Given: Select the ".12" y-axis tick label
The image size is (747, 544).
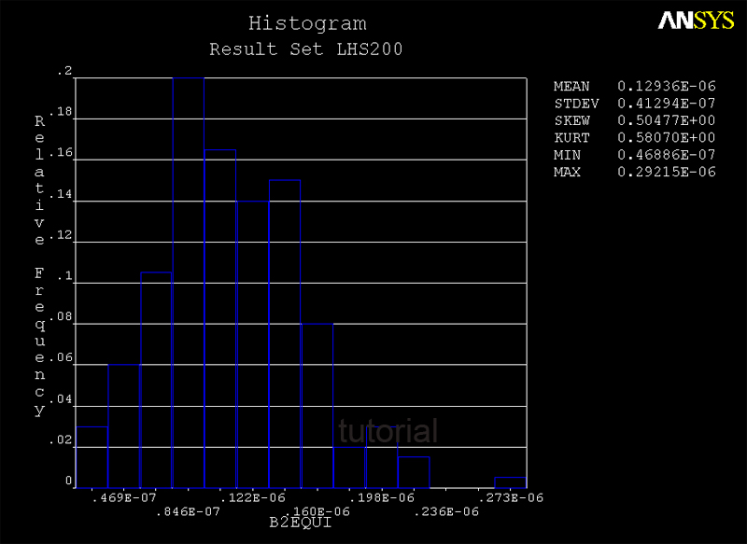Looking at the screenshot, I should (61, 235).
